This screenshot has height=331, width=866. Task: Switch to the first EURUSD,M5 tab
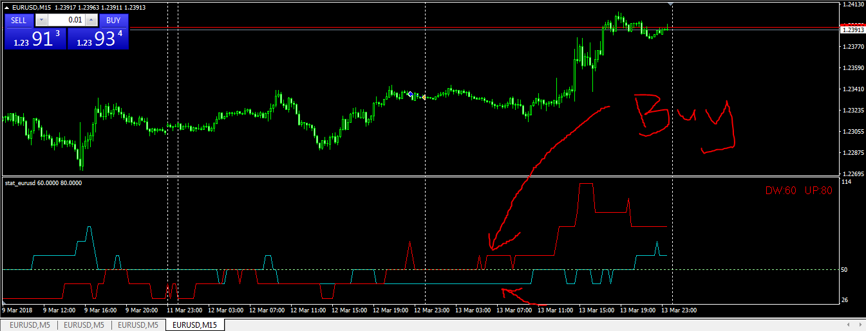coord(29,325)
